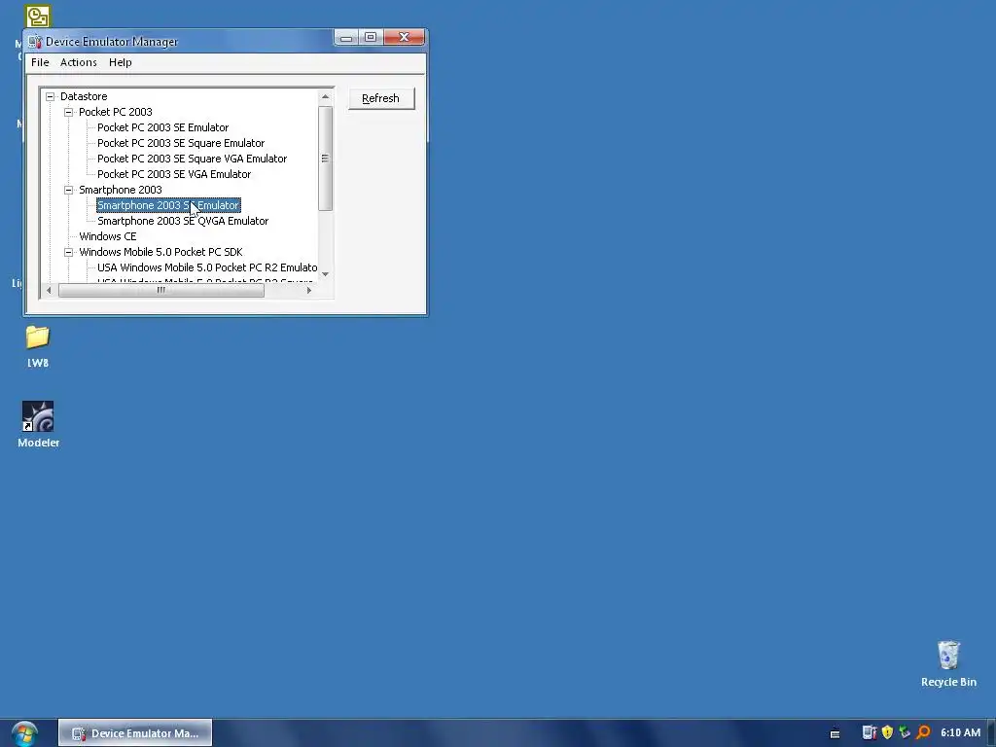996x747 pixels.
Task: Select the yellow desktop icon above the window
Action: (x=38, y=17)
